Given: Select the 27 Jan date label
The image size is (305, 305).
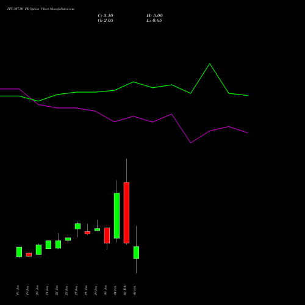Looking at the screenshot, I should 76,290.
